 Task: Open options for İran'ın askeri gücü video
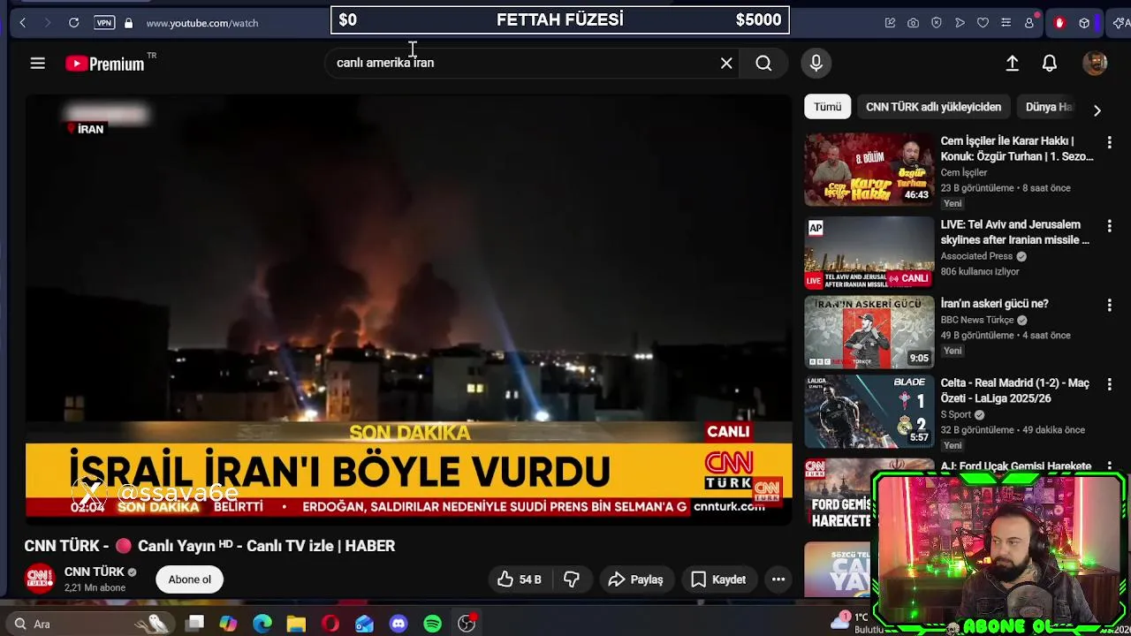coord(1109,305)
